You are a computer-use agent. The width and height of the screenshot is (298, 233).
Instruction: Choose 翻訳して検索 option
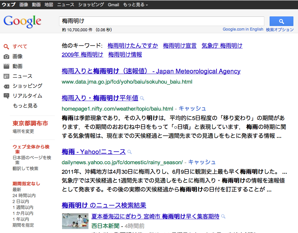25,168
